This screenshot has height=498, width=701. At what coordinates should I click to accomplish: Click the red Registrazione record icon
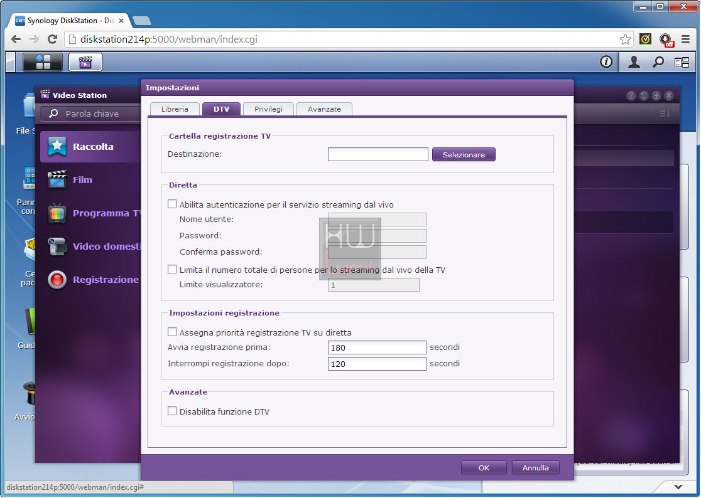pyautogui.click(x=57, y=280)
